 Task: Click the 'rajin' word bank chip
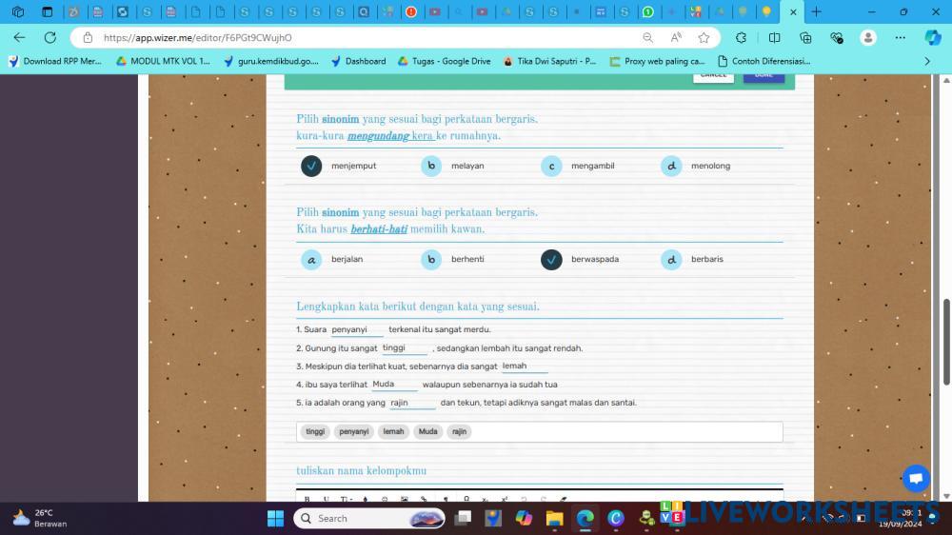click(x=459, y=431)
